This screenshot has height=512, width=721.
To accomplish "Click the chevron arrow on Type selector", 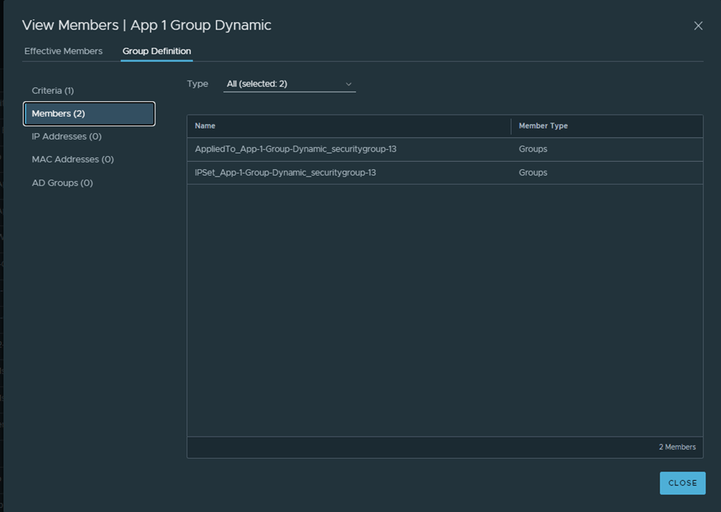I will coord(348,84).
